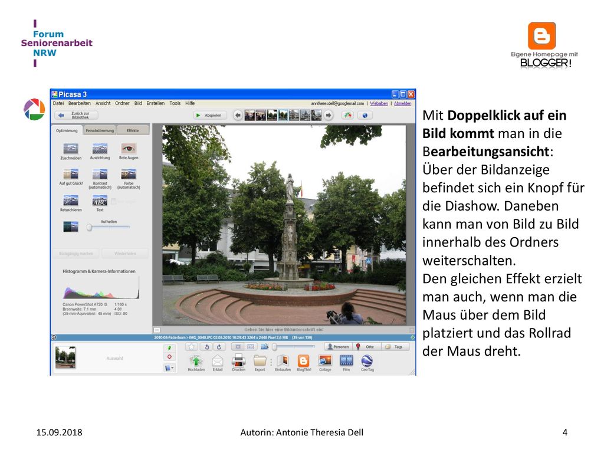Rotate image counter-clockwise
Screen dimensions: 604x453
point(207,347)
